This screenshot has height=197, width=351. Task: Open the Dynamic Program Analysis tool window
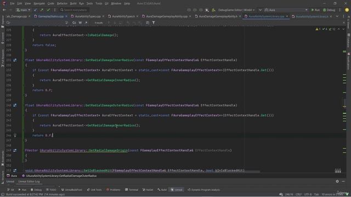tap(203, 190)
